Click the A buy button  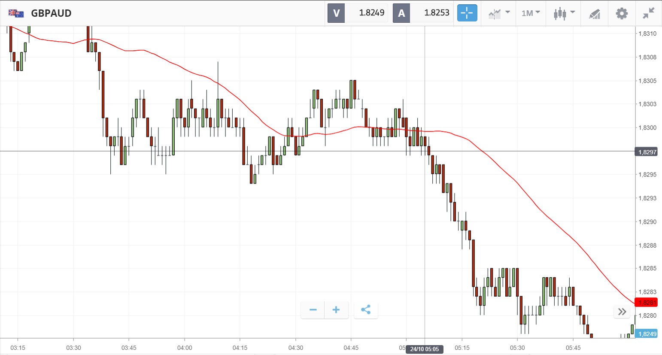401,13
